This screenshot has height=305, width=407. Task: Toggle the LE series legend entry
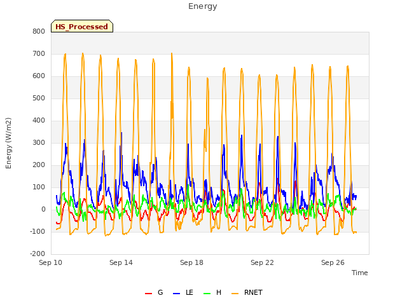pos(183,293)
